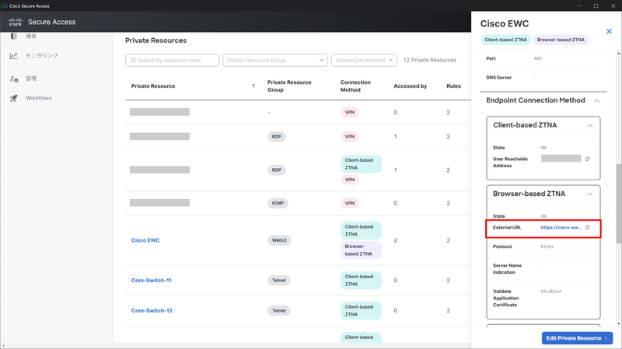Open the Connection Method filter dropdown

click(x=364, y=61)
